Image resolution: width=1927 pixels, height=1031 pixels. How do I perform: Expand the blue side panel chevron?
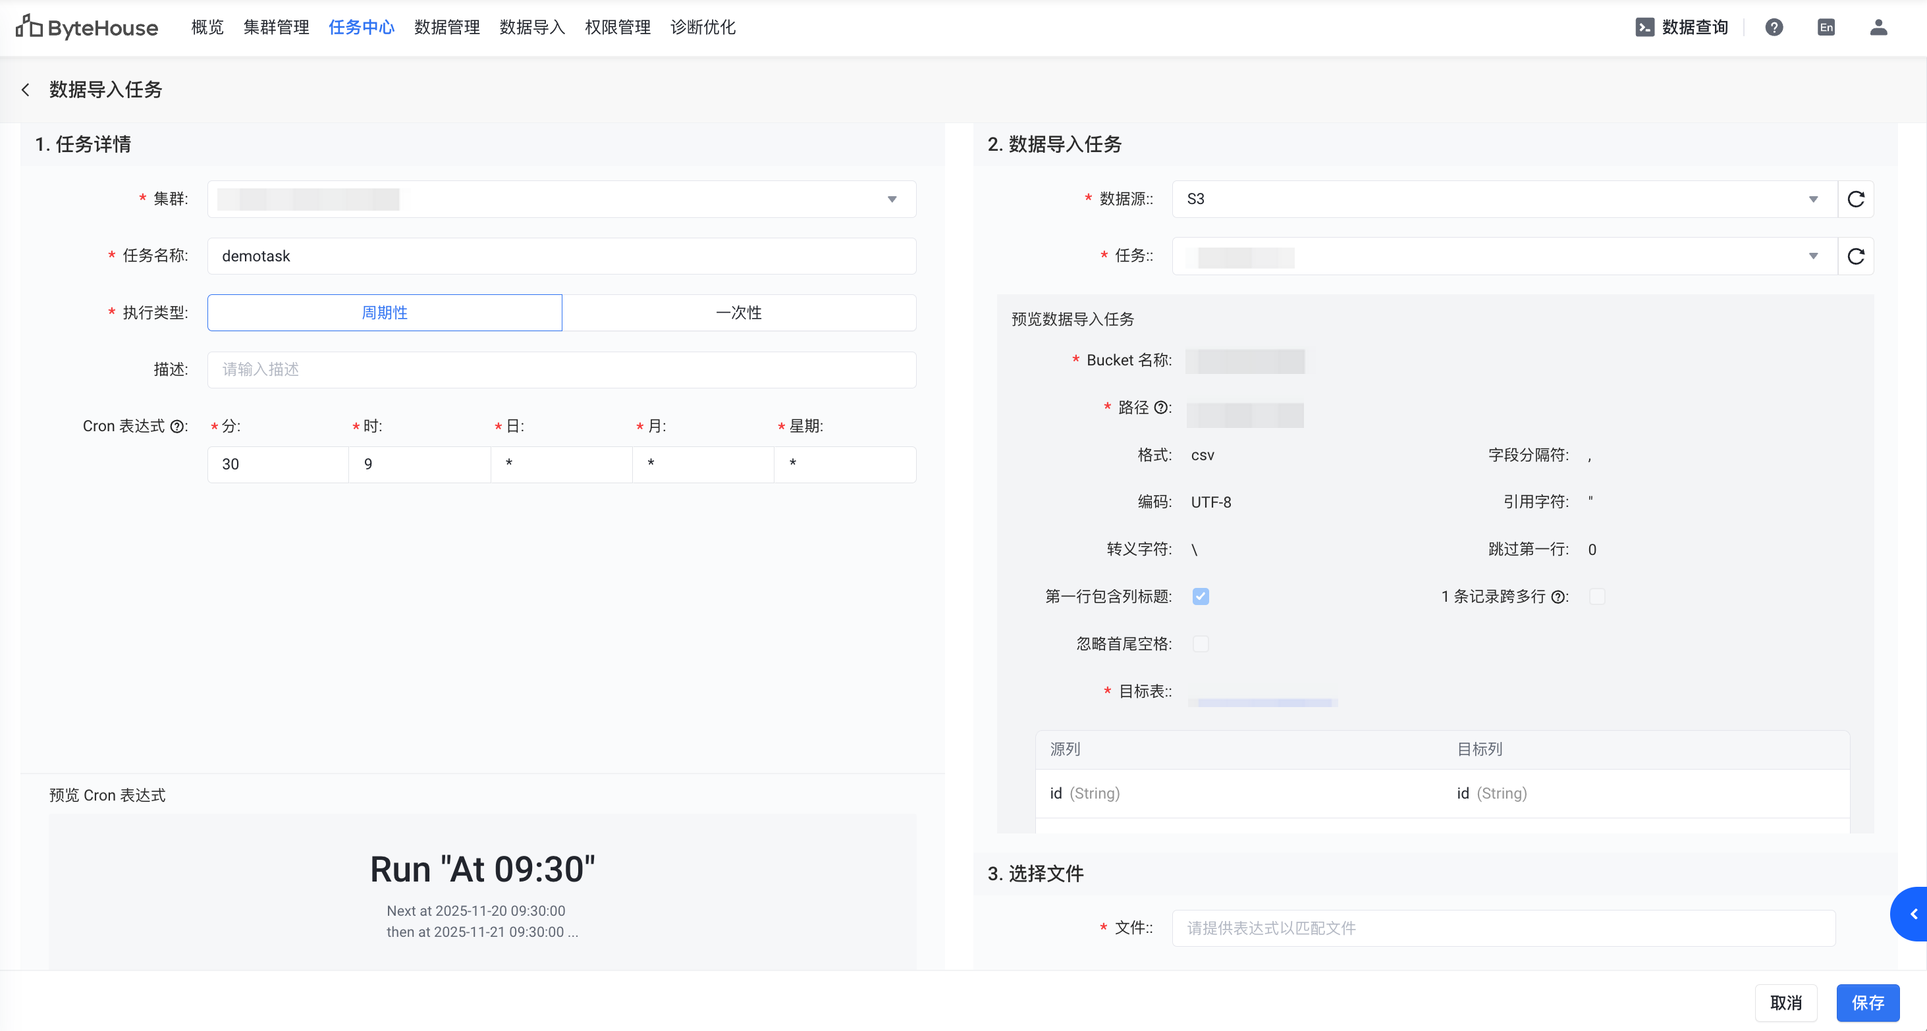click(1913, 914)
